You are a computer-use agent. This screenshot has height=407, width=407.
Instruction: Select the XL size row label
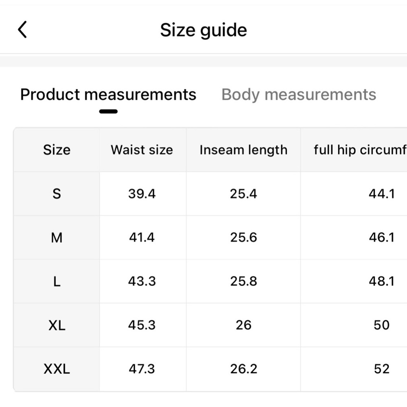tap(57, 325)
